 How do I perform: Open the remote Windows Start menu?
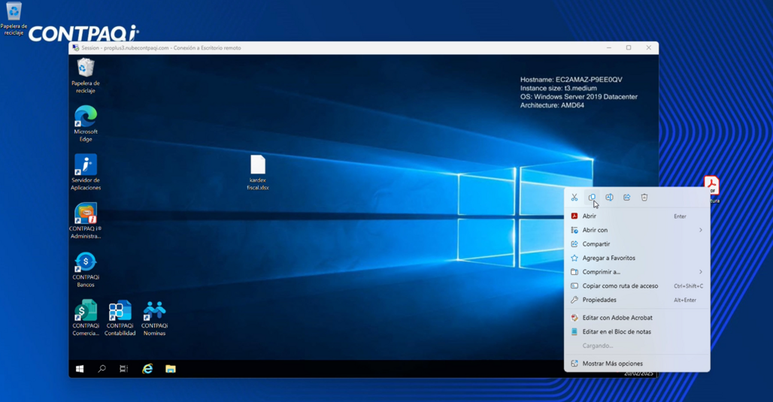coord(80,369)
